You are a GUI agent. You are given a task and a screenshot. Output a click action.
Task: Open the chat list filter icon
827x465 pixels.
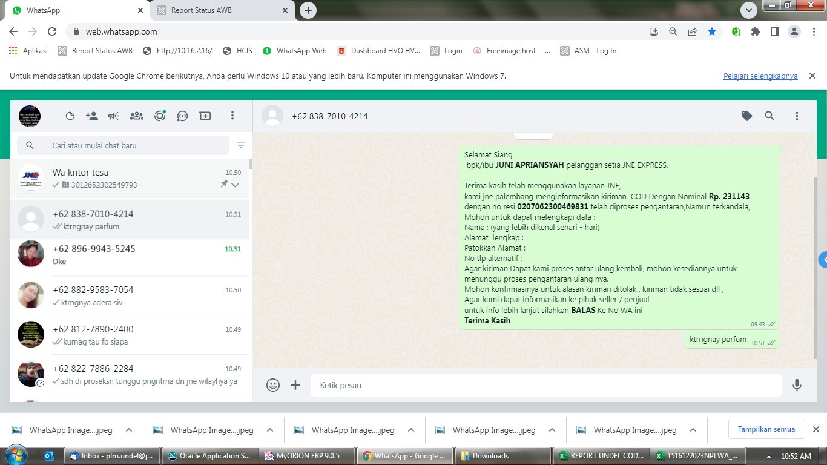coord(241,145)
